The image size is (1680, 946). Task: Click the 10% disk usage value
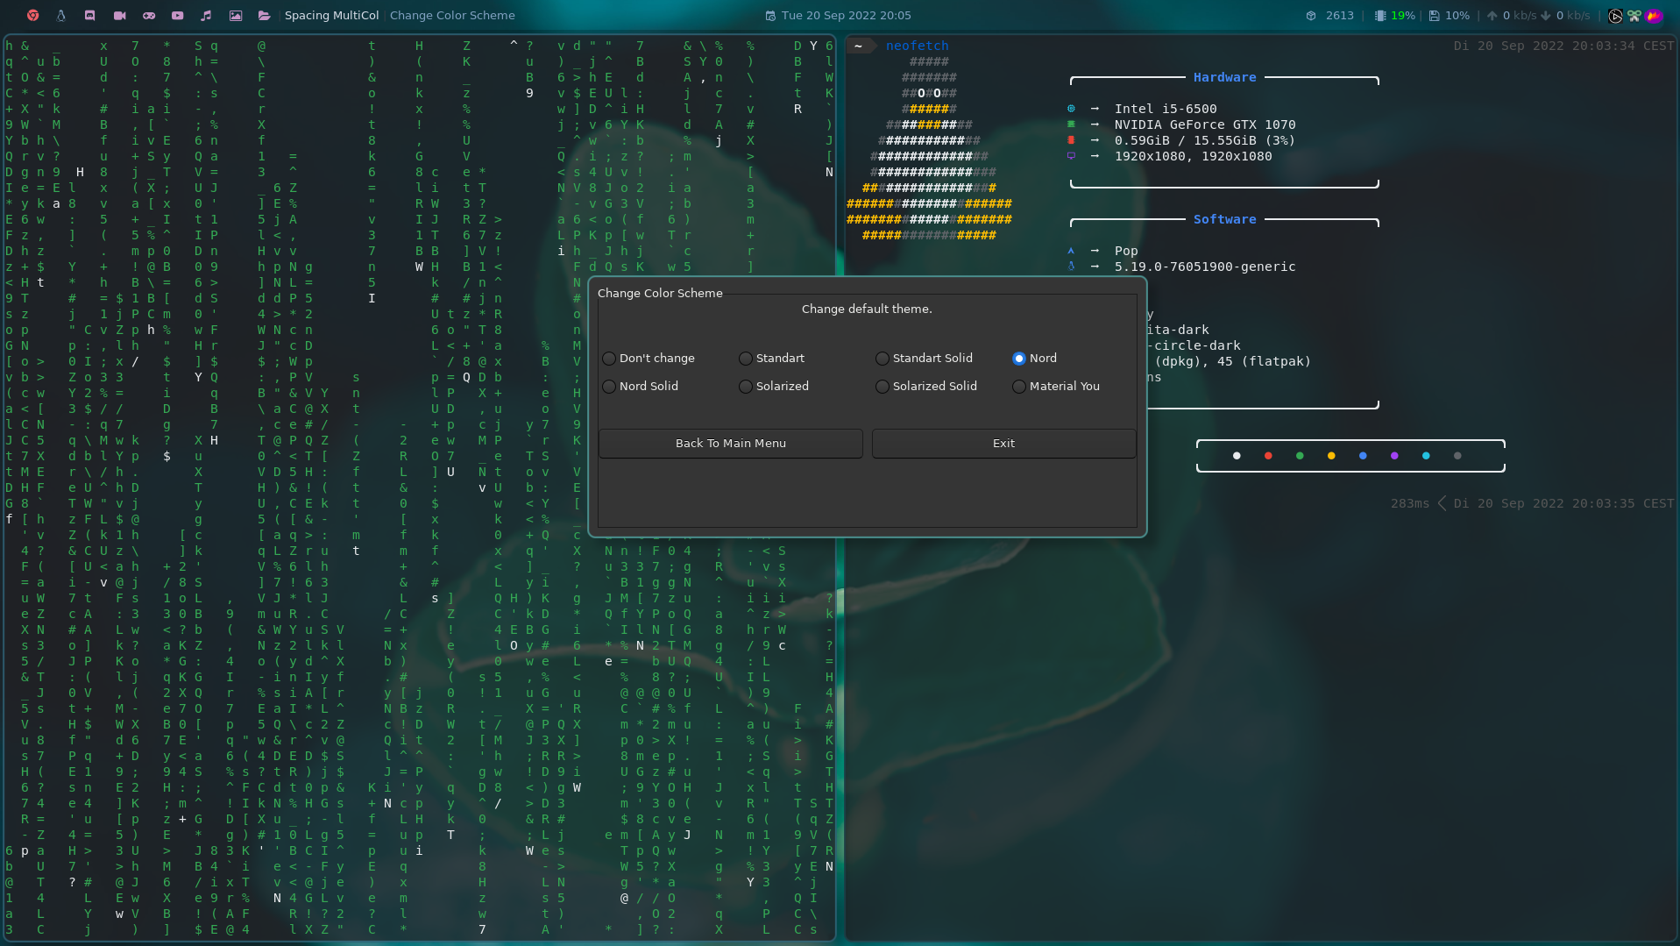pyautogui.click(x=1457, y=16)
